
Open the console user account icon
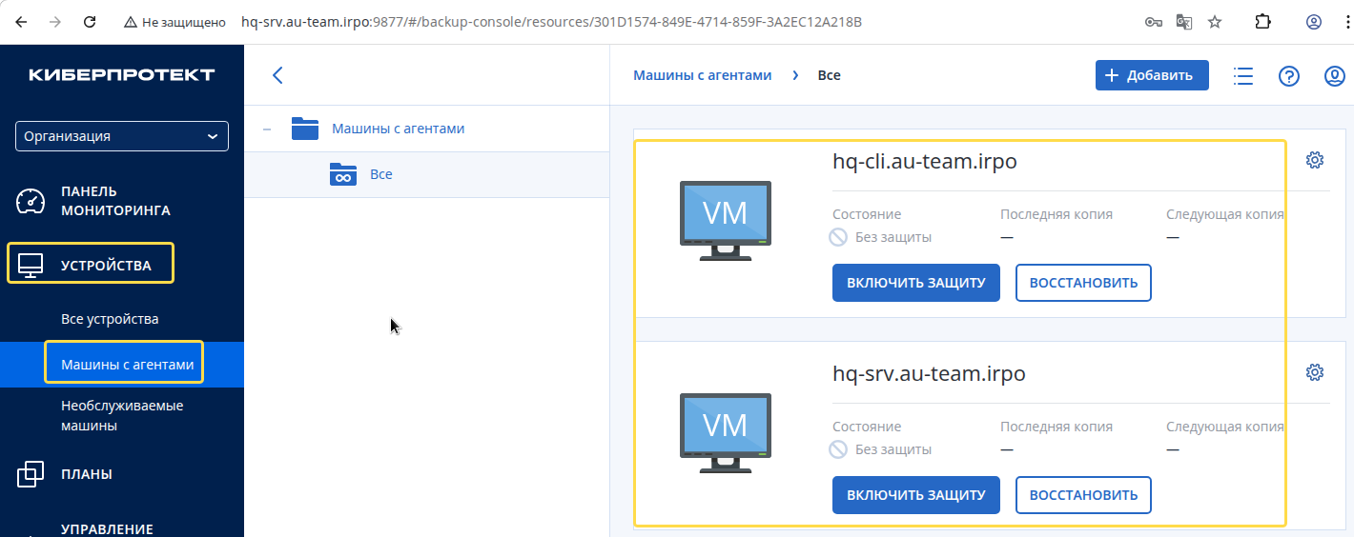1336,76
